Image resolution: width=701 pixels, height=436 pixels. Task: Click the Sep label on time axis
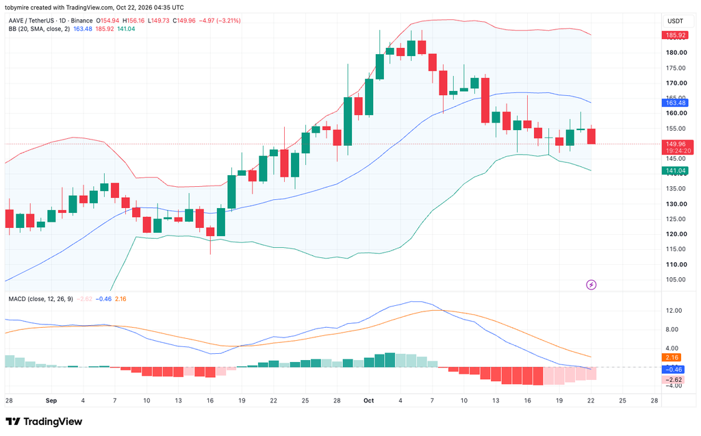[51, 400]
